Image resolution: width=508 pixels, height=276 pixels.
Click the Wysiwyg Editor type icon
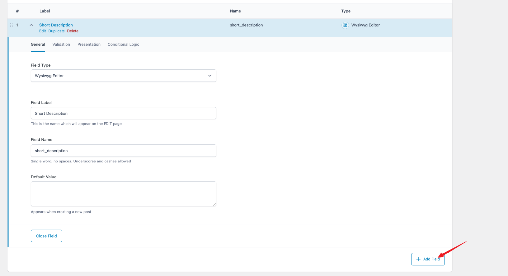pos(345,25)
